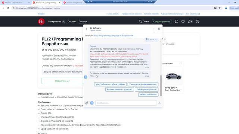239x134 pixels.
Task: Open Продвижение резюме link
Action: coord(131,14)
